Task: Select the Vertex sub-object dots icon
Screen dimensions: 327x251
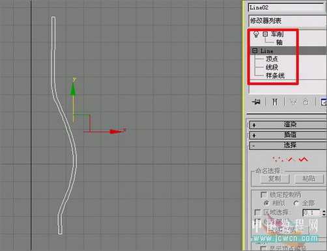Action: click(277, 159)
